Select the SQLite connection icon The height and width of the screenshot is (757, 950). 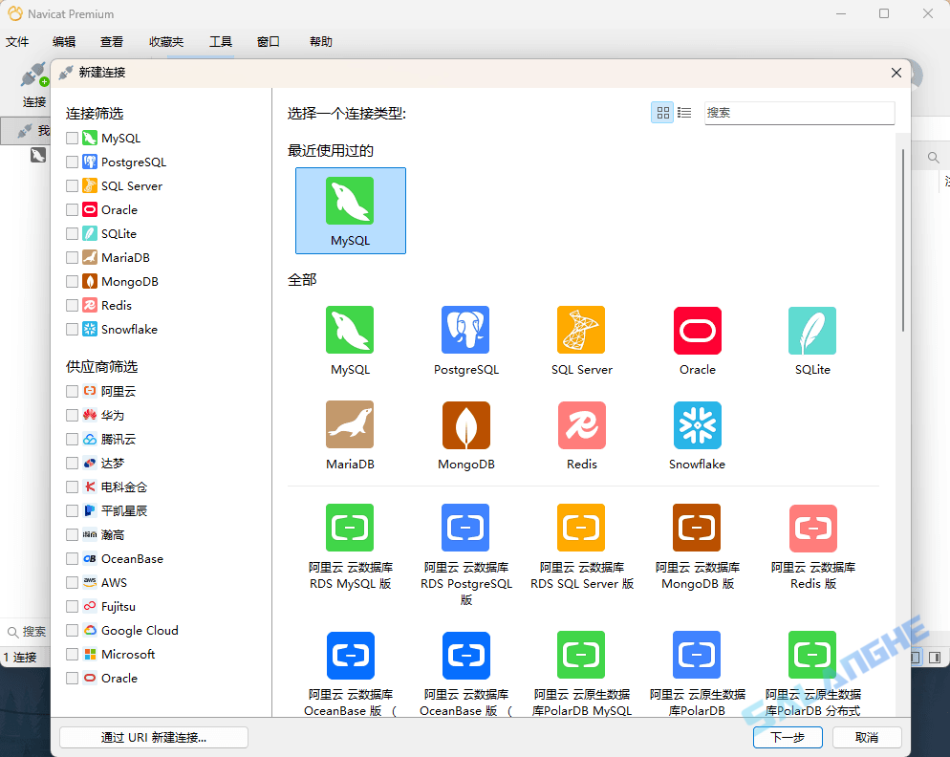click(x=811, y=330)
